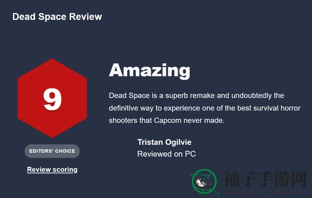Click the Editors' Choice badge
Viewport: 312px width, 198px height.
click(x=52, y=151)
